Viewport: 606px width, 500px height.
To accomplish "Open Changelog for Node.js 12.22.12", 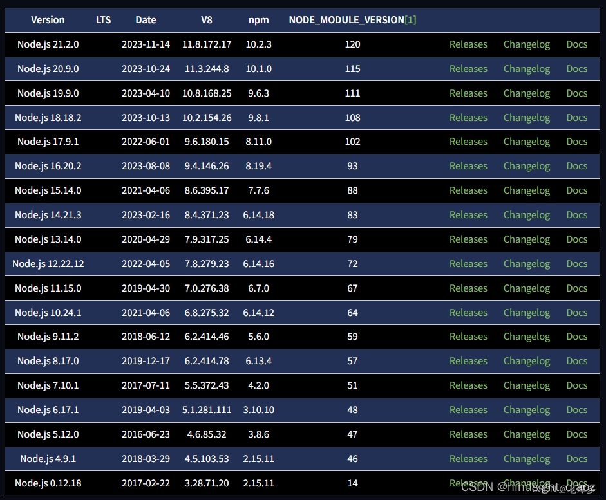I will point(526,264).
